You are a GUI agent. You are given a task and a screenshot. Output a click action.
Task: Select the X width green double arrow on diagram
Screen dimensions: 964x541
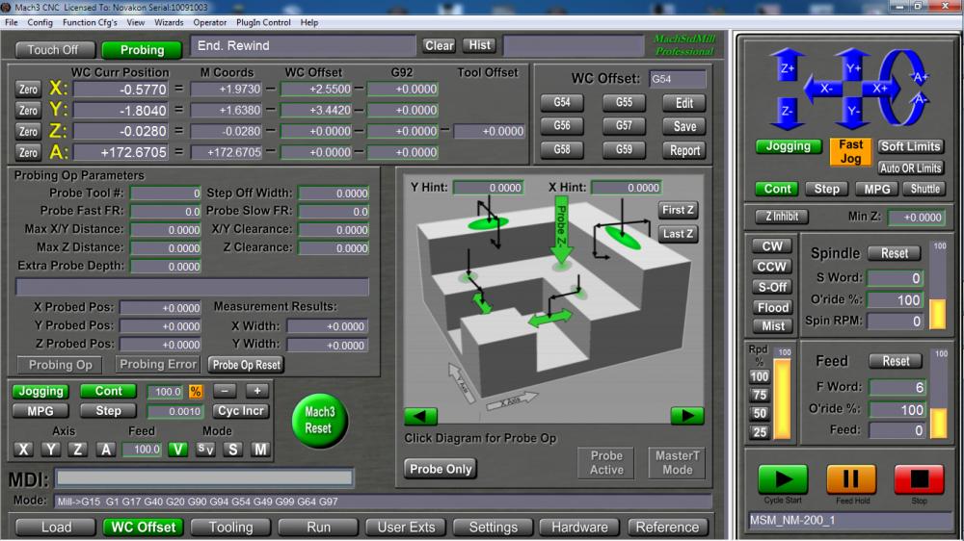click(x=549, y=319)
